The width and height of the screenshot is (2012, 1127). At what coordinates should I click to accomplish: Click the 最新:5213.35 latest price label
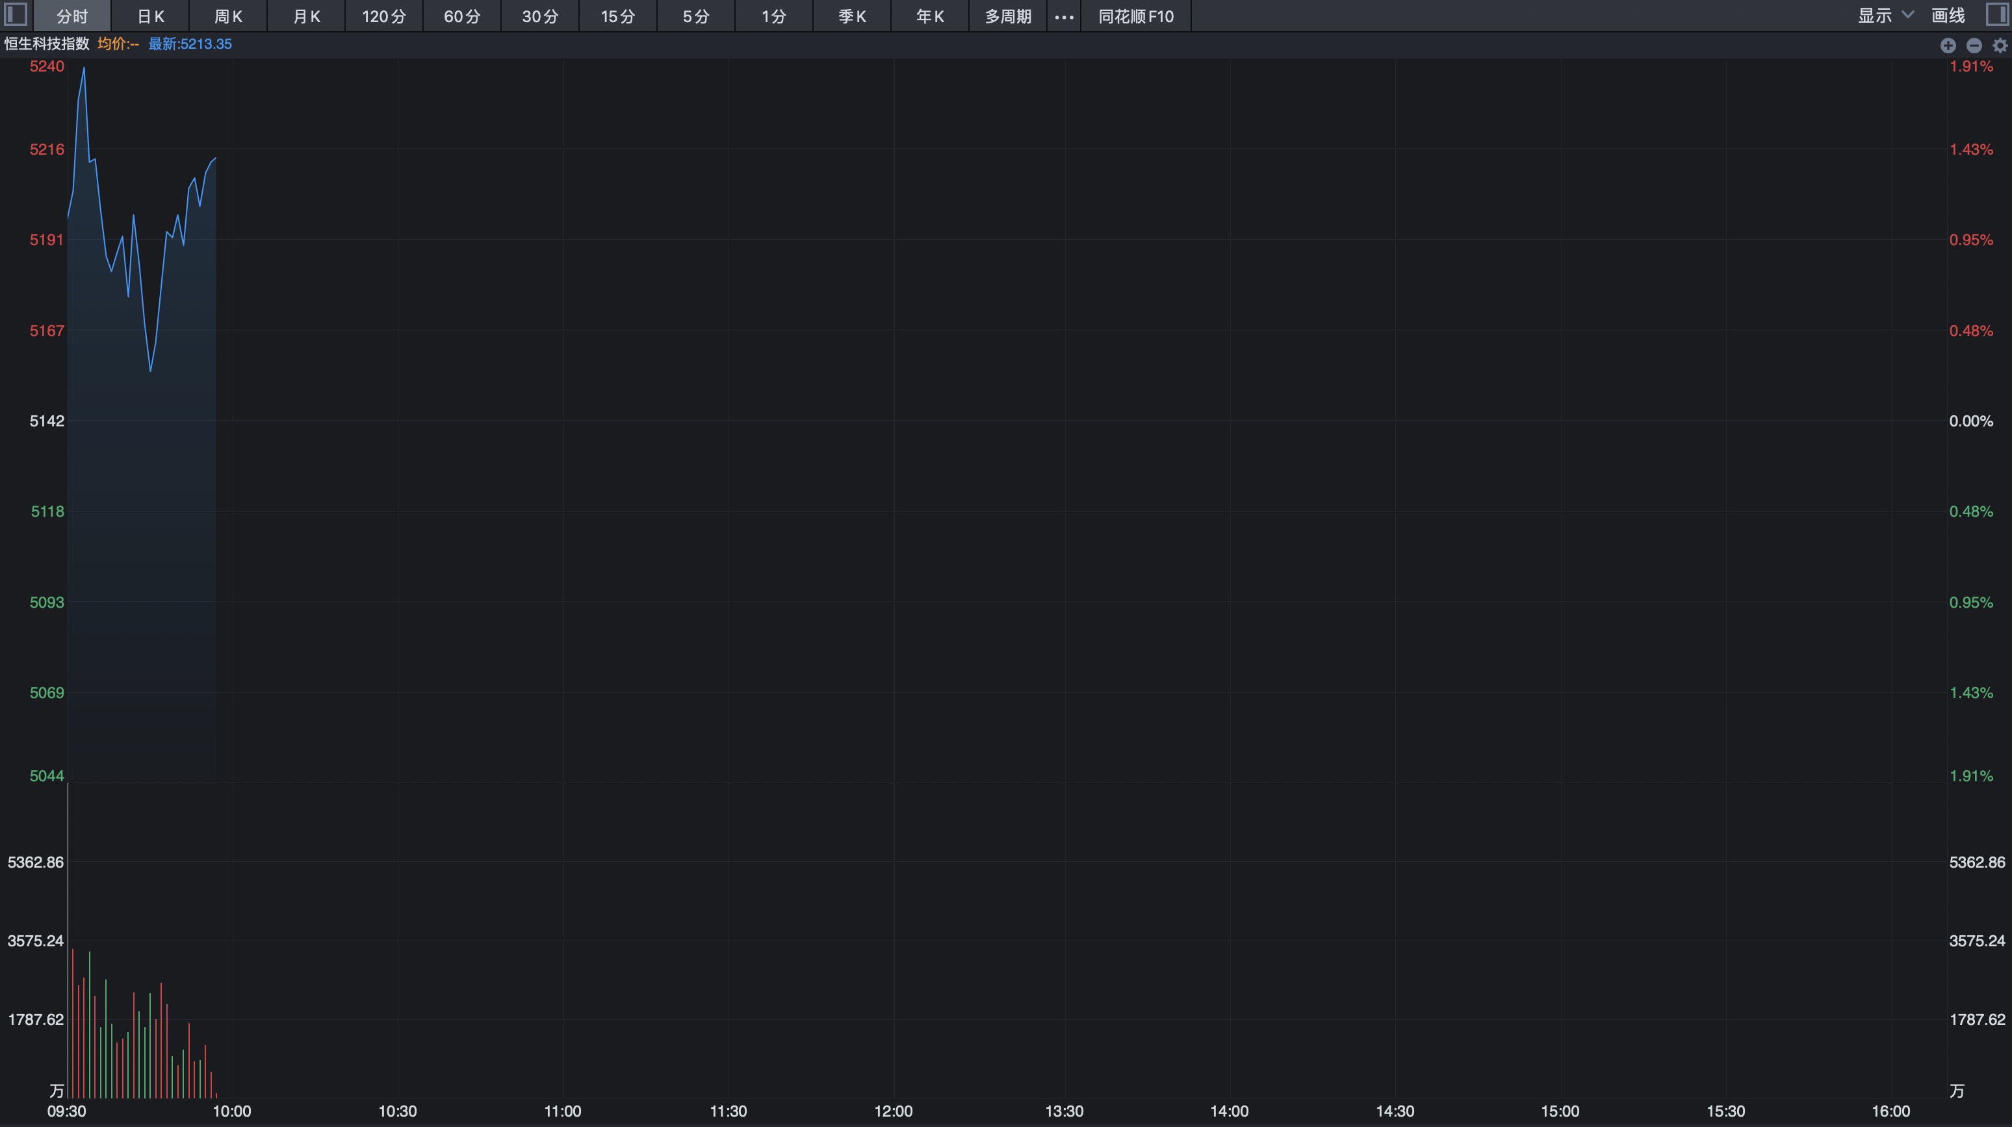(190, 44)
